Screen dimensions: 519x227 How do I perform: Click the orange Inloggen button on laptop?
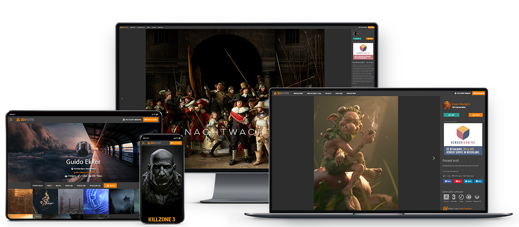click(479, 93)
